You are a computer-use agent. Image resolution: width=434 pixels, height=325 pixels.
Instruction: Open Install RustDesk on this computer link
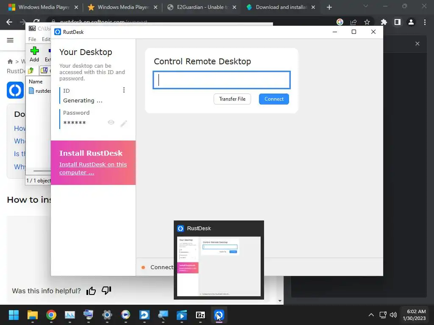pos(93,168)
